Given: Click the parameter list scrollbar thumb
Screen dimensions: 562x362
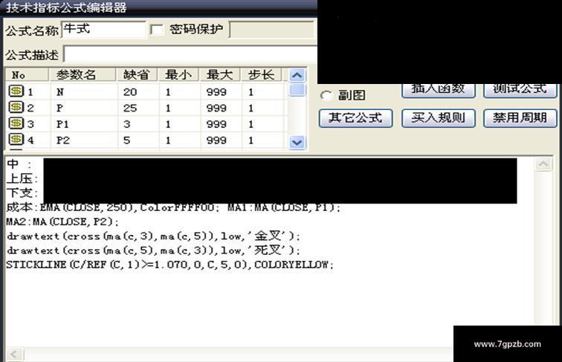Looking at the screenshot, I should (x=297, y=90).
